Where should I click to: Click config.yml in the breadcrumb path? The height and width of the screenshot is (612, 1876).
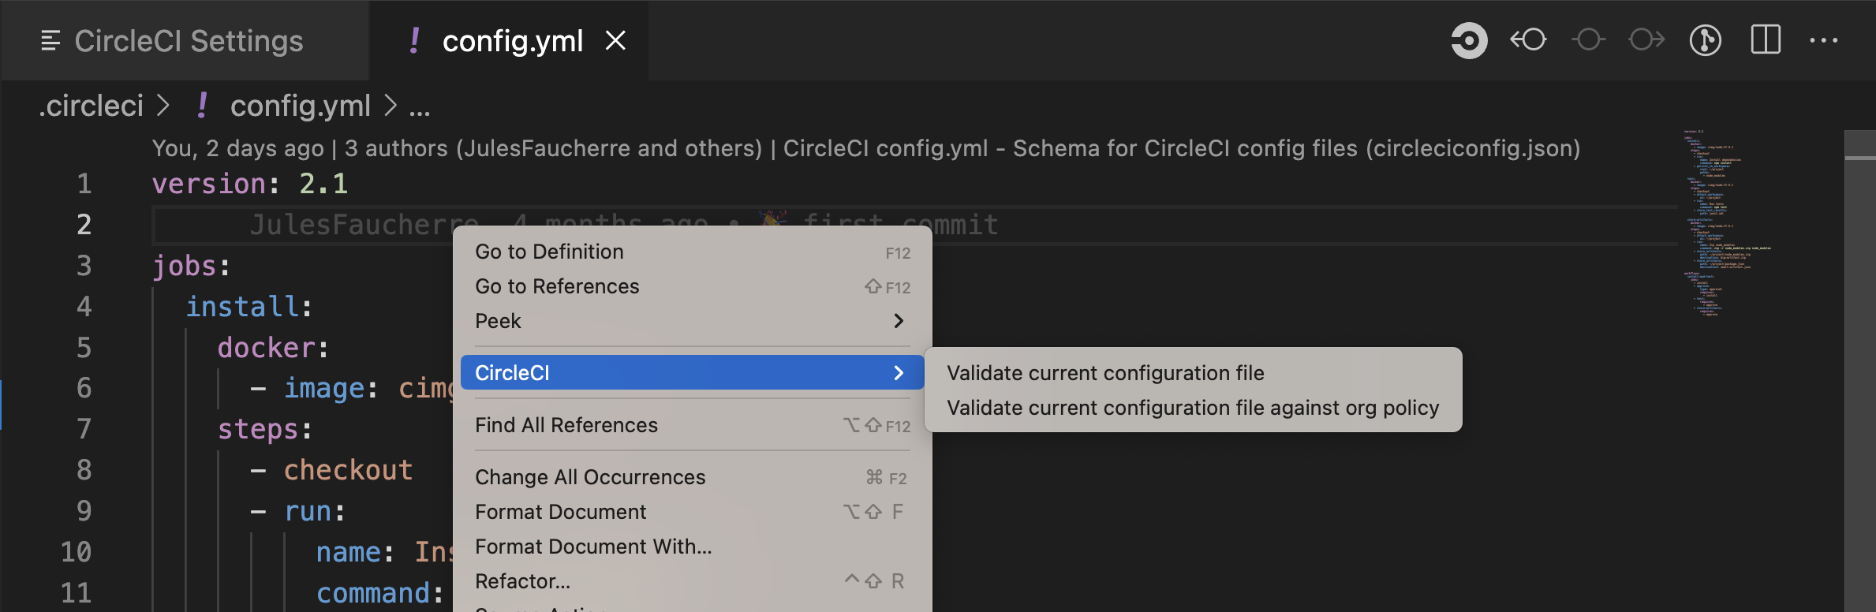(300, 106)
